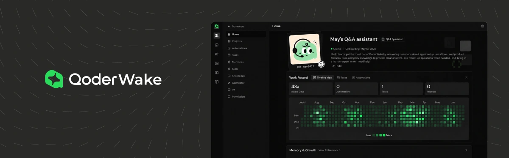The image size is (509, 158).
Task: Click the folder icon in the left rail
Action: (217, 73)
